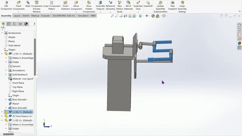
Task: Click Update SpeedPak Subassemblies
Action: pyautogui.click(x=160, y=7)
